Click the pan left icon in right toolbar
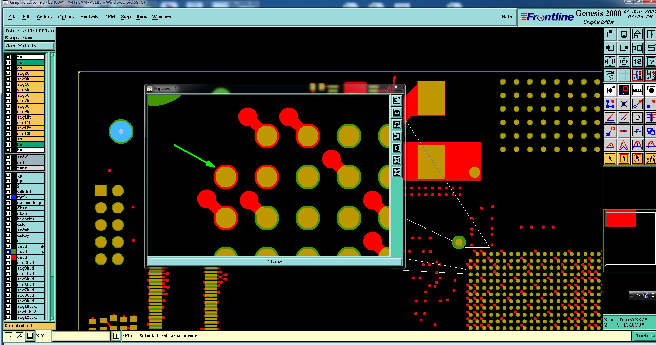 click(x=610, y=48)
